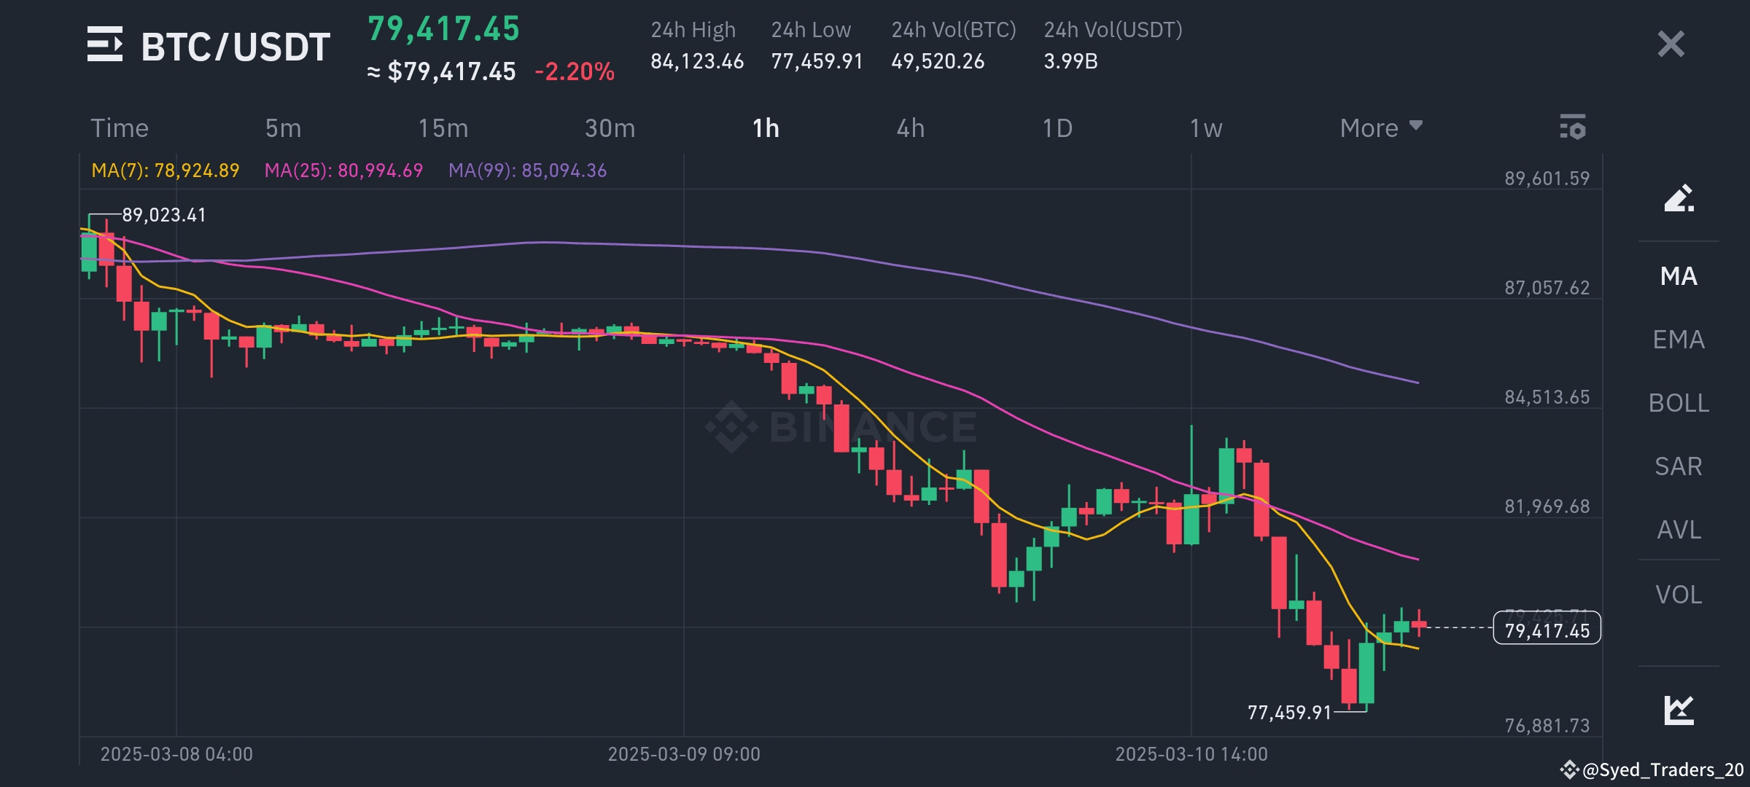Toggle the MA indicator
Screen dimensions: 1750x787
coord(1679,276)
